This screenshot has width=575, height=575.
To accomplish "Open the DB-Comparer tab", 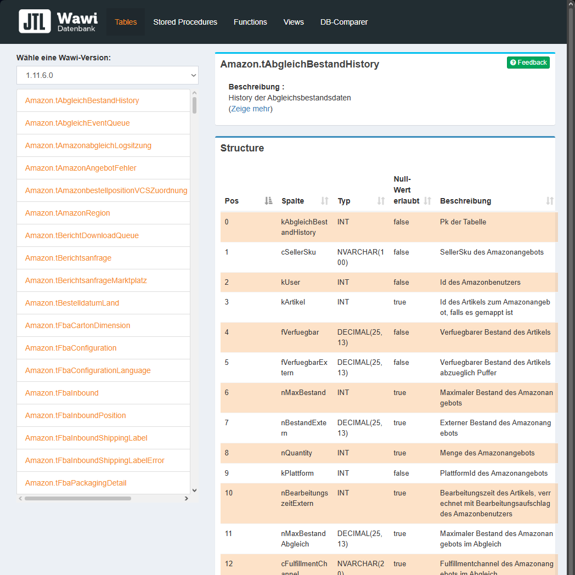I will coord(344,22).
